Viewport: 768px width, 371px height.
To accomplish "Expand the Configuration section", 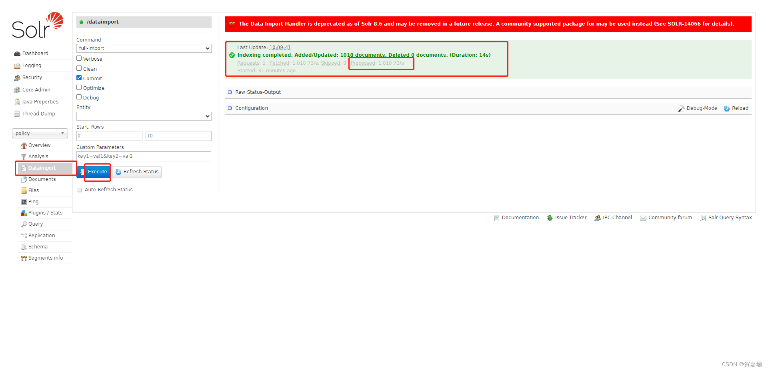I will point(252,108).
